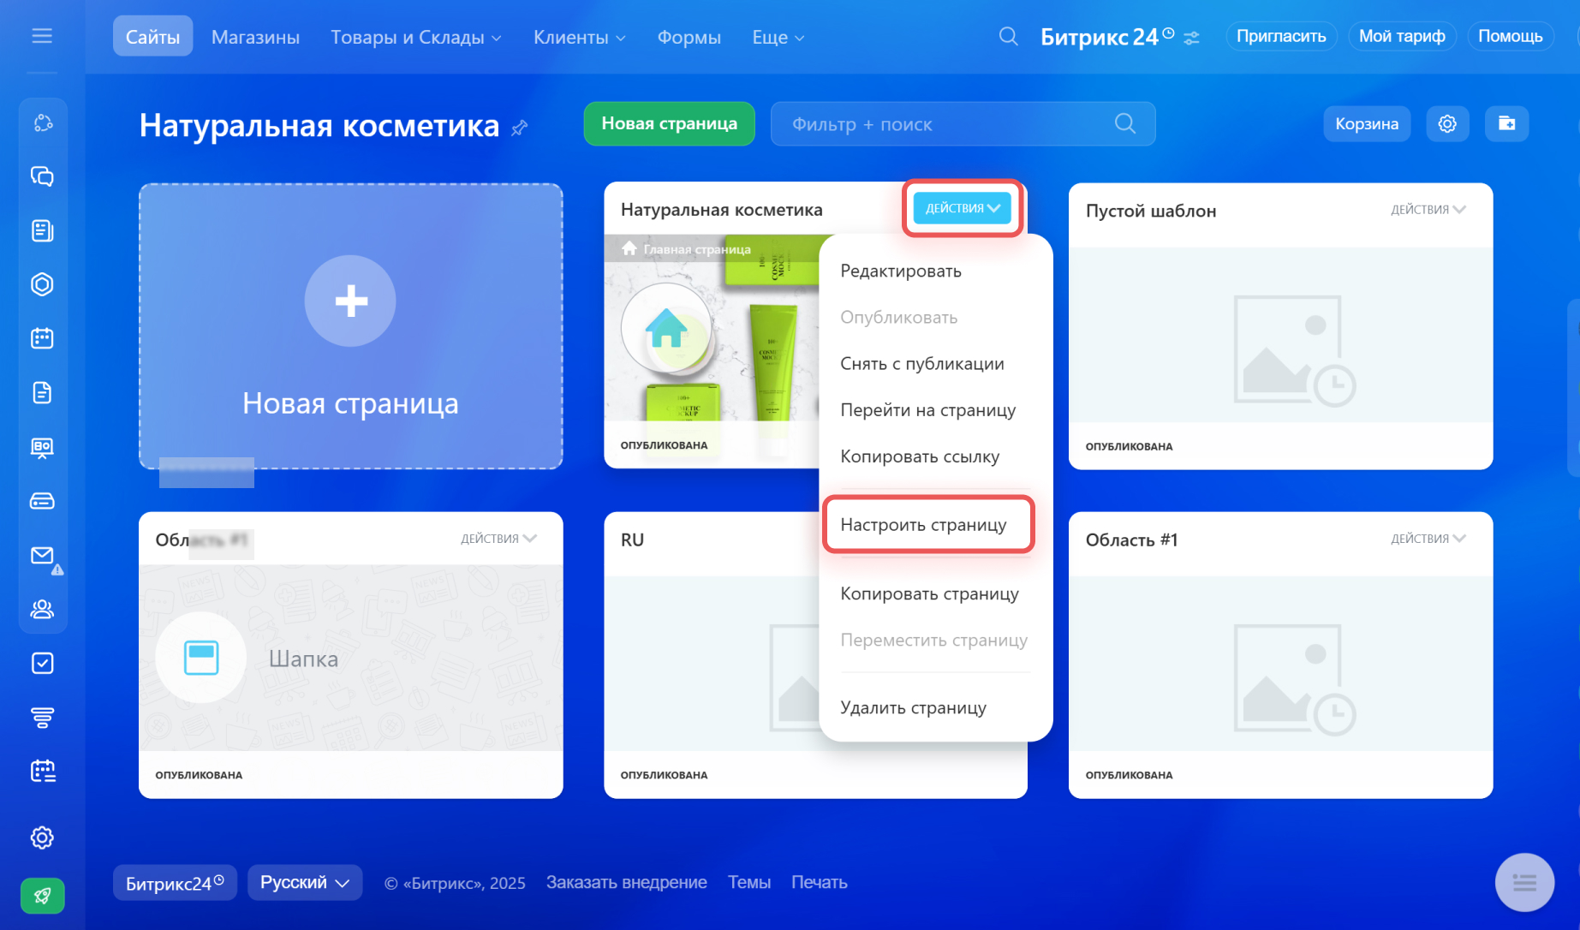1580x930 pixels.
Task: Choose Настроить страницу
Action: 929,525
